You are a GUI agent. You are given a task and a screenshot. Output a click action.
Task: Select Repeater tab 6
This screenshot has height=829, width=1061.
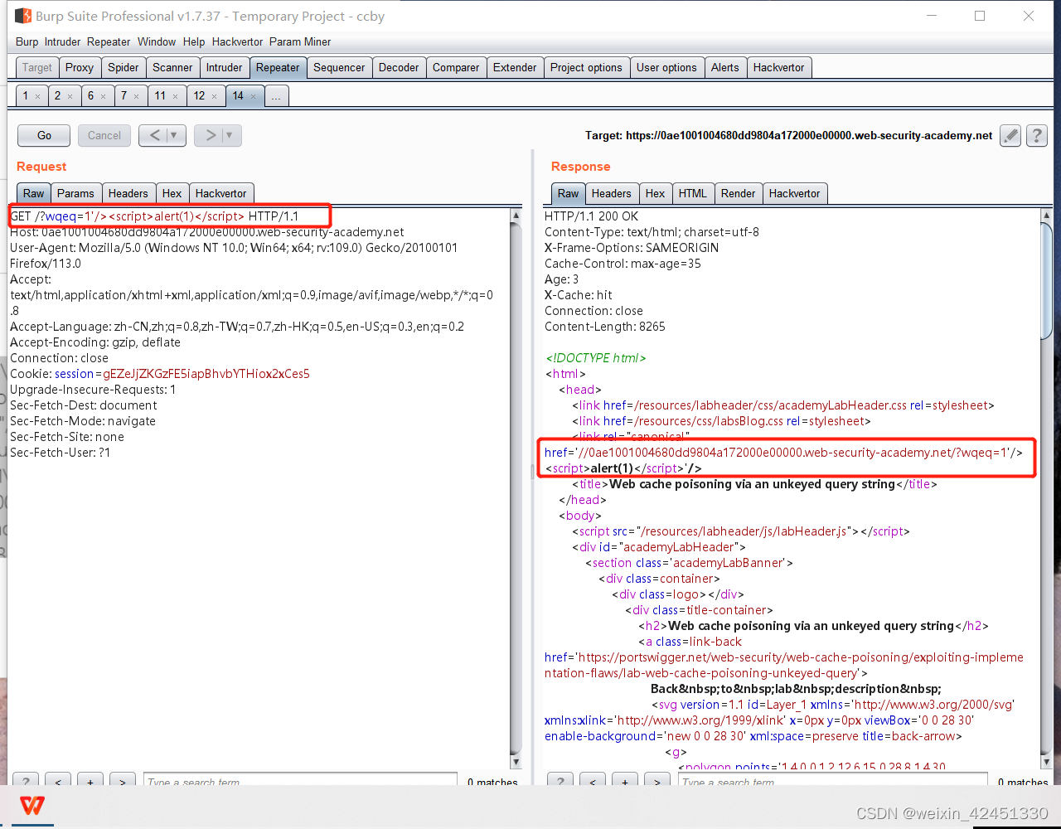(90, 96)
